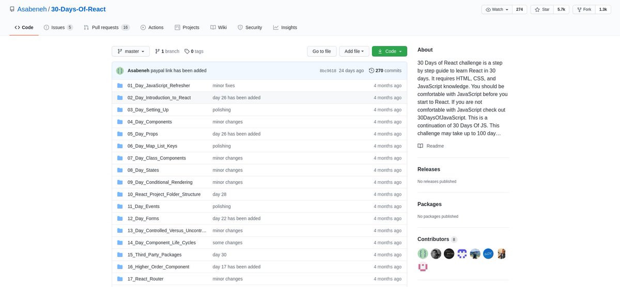
Task: Open the 11_Day_Events folder
Action: (x=144, y=206)
